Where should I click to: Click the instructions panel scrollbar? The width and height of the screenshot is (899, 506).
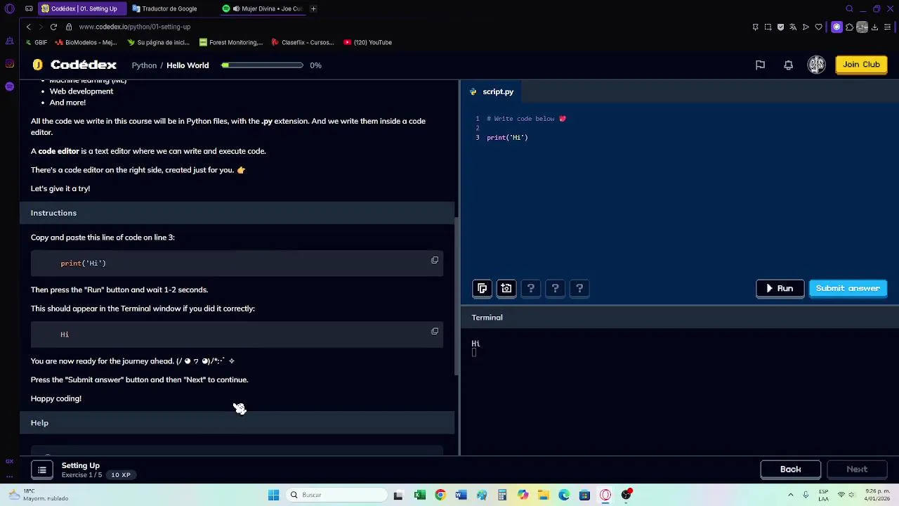click(x=457, y=295)
